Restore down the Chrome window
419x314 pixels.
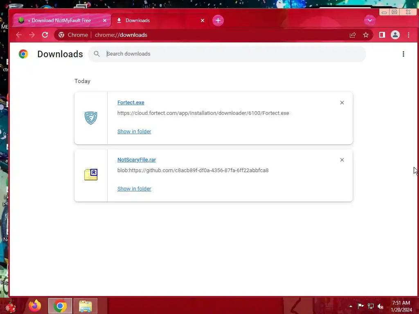(x=394, y=12)
